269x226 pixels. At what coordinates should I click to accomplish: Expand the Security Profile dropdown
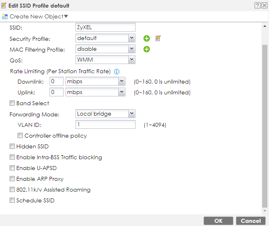click(132, 38)
